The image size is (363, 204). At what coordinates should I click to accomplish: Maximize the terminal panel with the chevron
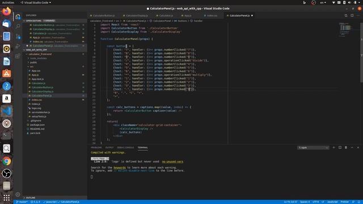coord(352,147)
